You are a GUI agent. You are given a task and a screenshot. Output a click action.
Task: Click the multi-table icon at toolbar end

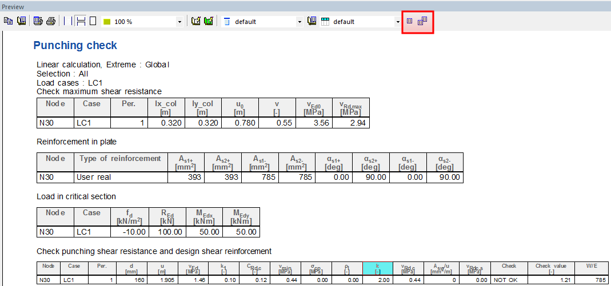pyautogui.click(x=422, y=22)
